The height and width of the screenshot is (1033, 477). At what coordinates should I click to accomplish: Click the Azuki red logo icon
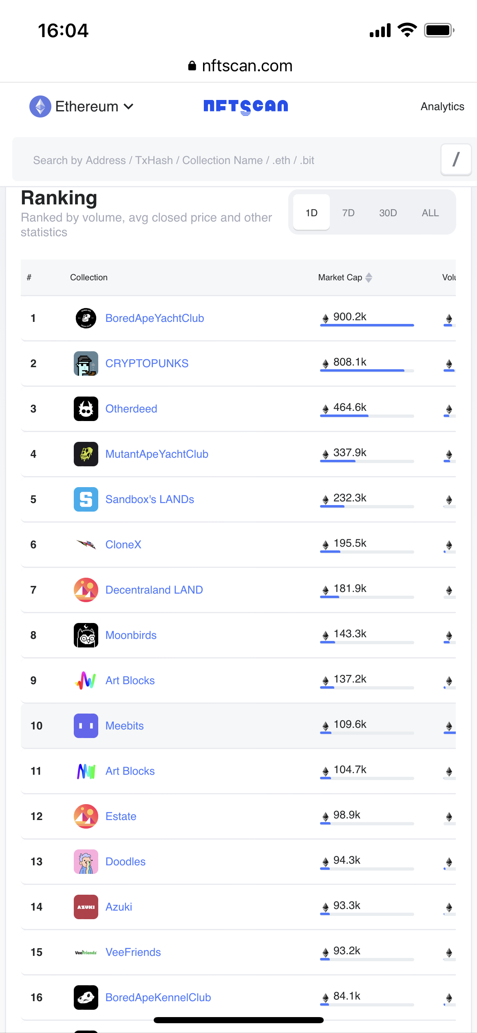pos(86,907)
